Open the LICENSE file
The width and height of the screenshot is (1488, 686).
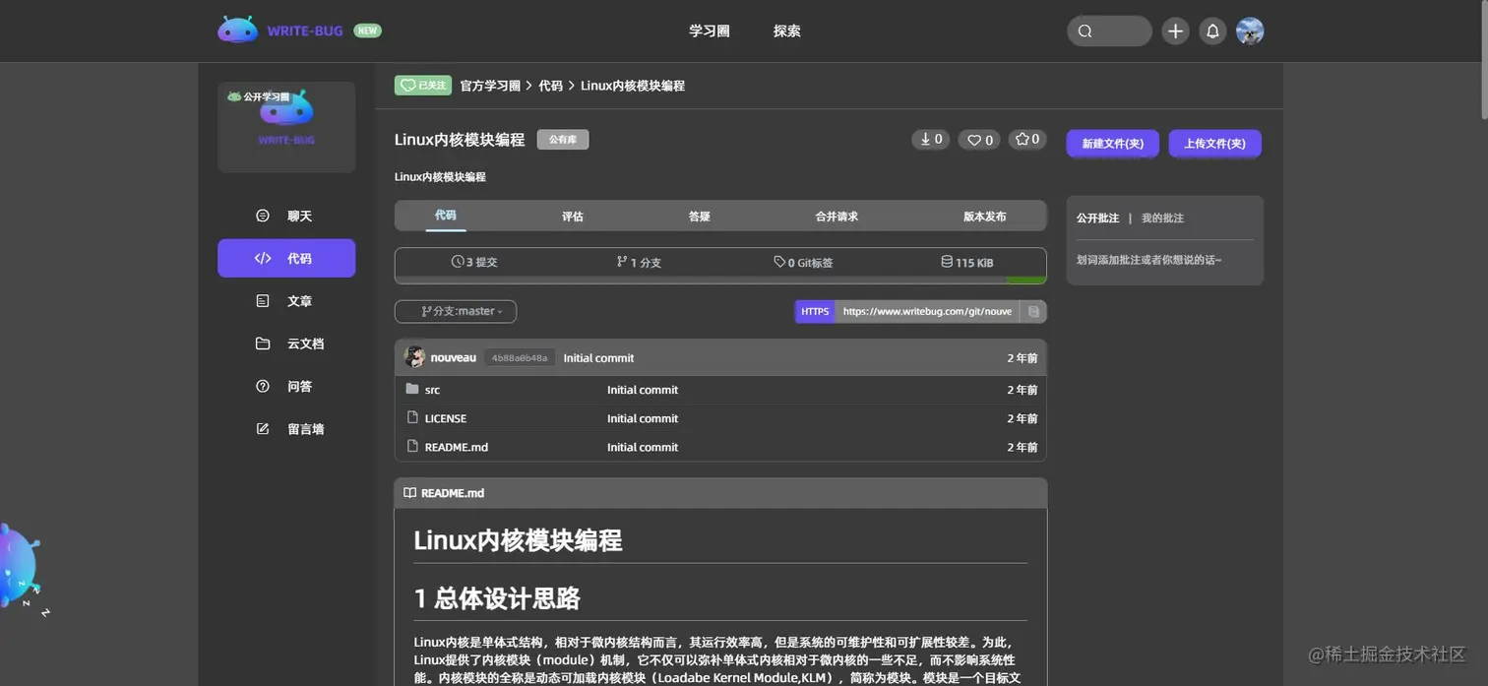pyautogui.click(x=446, y=418)
